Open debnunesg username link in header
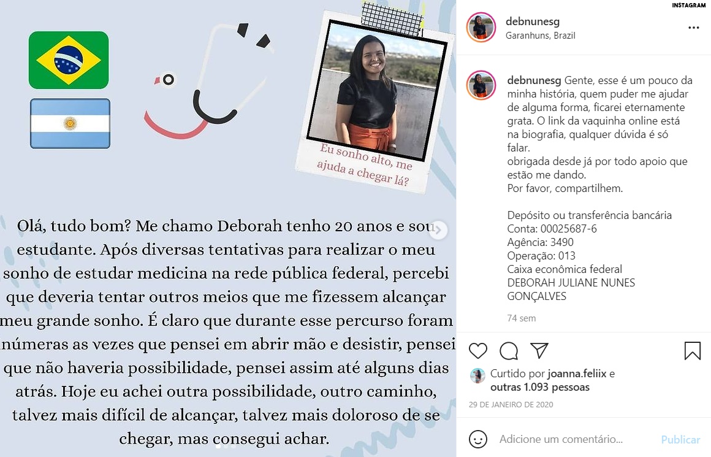The width and height of the screenshot is (711, 457). tap(533, 21)
